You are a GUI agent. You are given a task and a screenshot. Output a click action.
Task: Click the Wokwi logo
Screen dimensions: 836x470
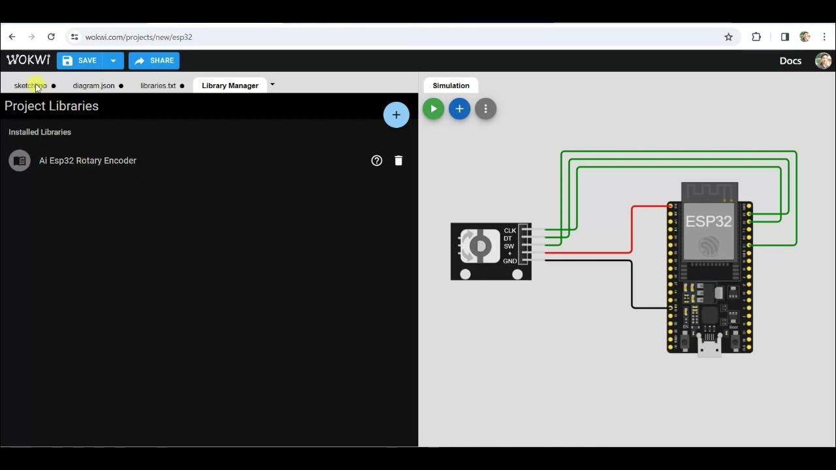(28, 60)
